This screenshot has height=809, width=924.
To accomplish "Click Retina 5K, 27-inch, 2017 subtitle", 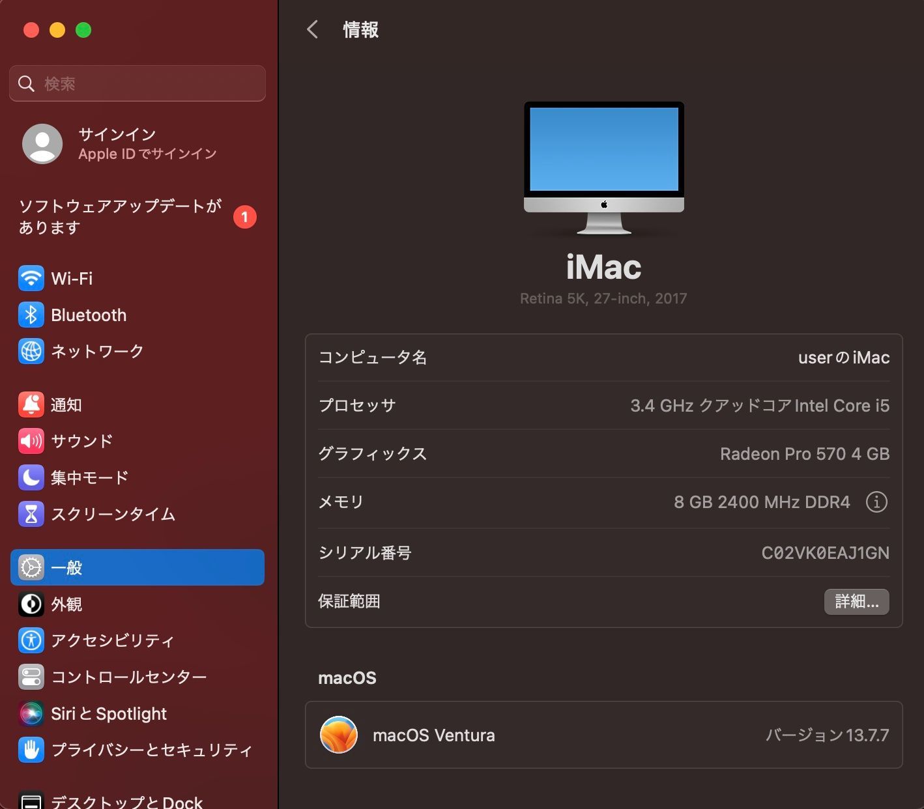I will 603,298.
